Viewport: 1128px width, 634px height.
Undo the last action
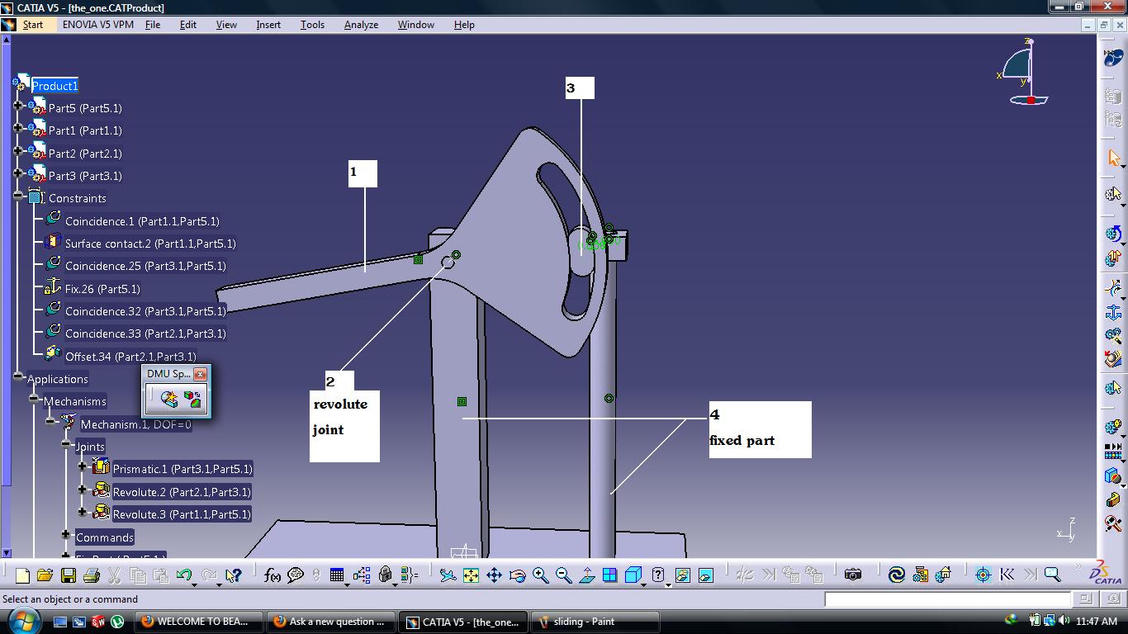tap(182, 575)
